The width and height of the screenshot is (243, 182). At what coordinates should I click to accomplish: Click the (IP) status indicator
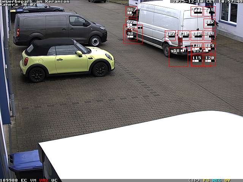pyautogui.click(x=194, y=180)
